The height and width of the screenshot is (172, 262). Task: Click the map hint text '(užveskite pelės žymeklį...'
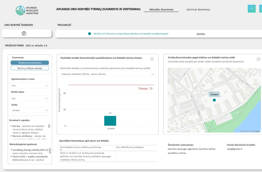tap(206, 62)
